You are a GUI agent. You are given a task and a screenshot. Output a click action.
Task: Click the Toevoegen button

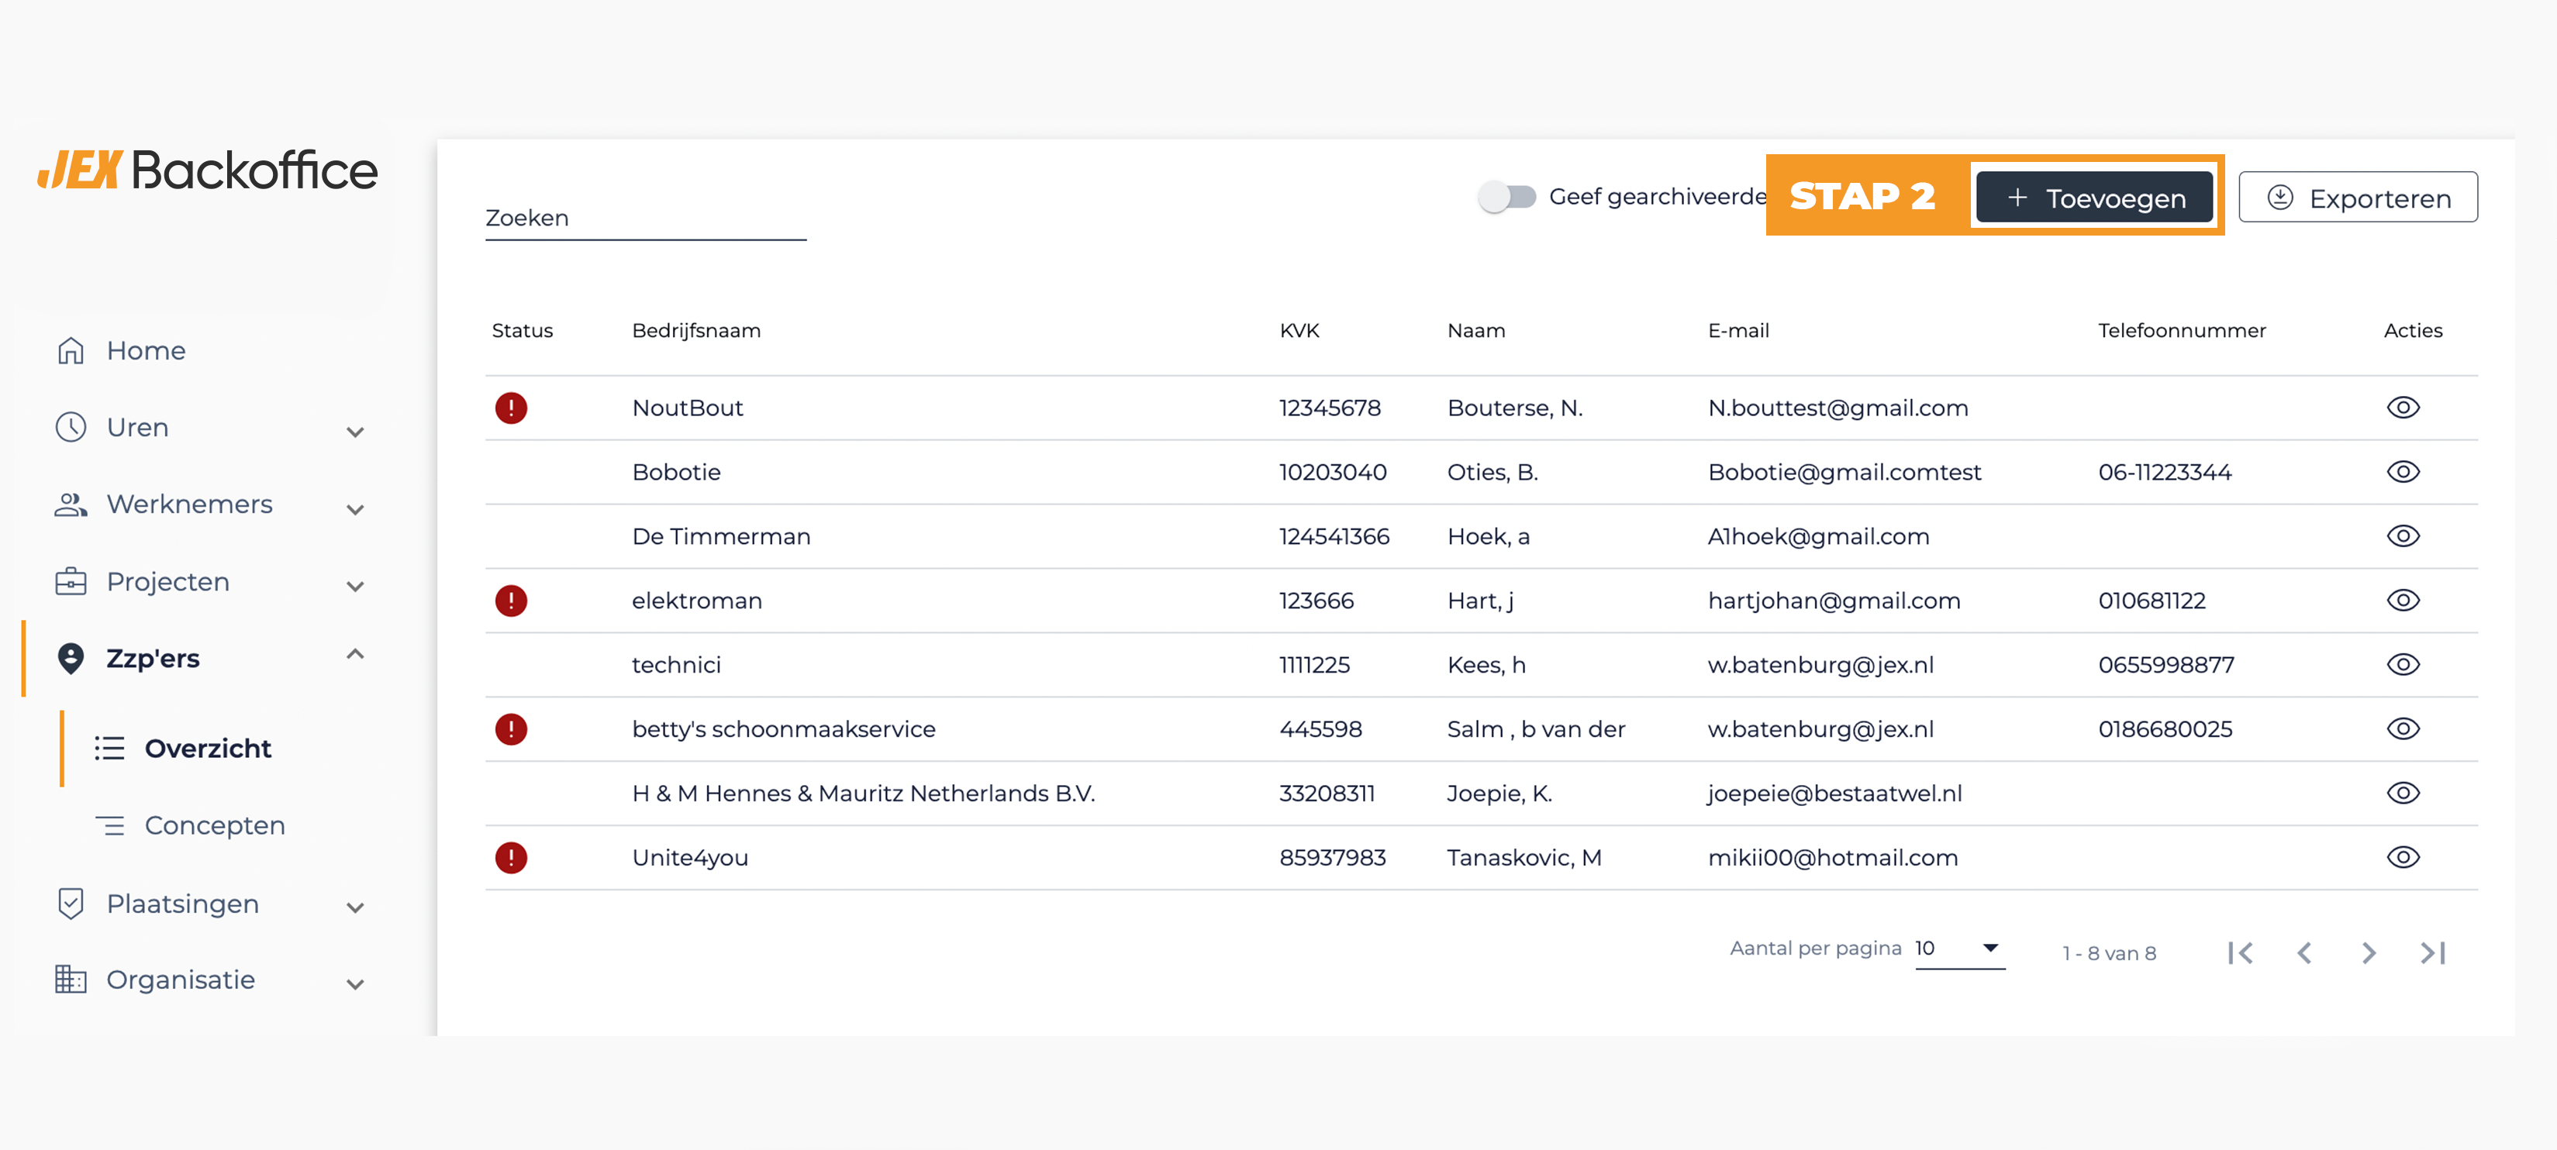tap(2094, 197)
